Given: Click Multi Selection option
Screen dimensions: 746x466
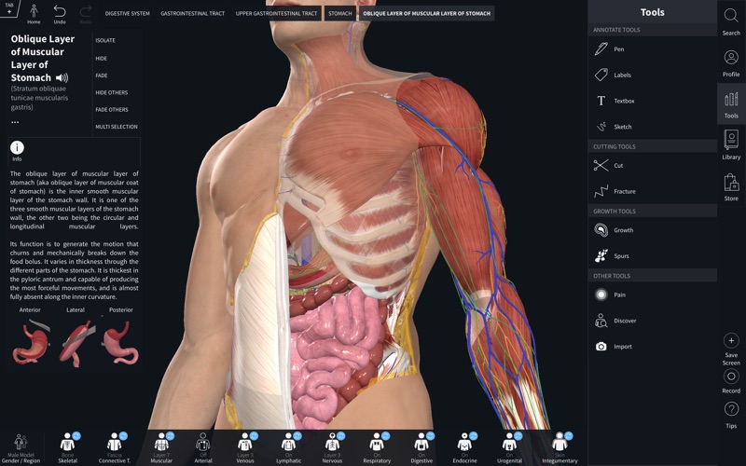Looking at the screenshot, I should coord(116,127).
